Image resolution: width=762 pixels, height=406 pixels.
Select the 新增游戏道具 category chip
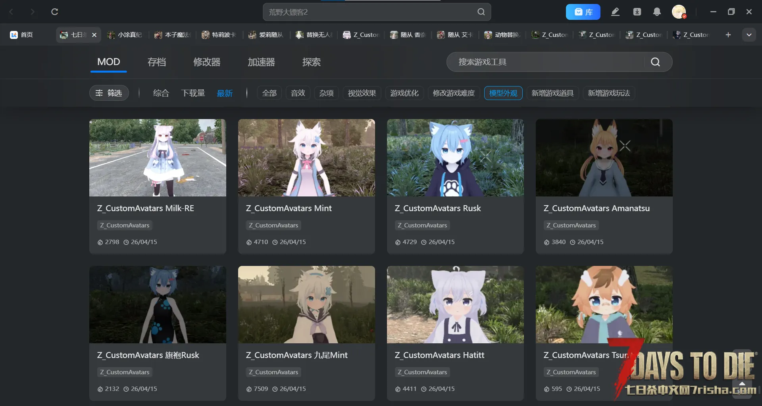pyautogui.click(x=552, y=93)
